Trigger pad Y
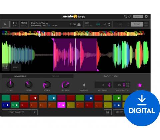This screenshot has width=160, height=140. [x=80, y=105]
